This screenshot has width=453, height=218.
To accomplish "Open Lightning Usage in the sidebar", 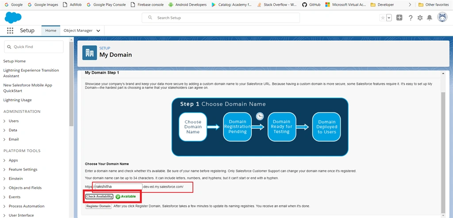I will pos(17,100).
